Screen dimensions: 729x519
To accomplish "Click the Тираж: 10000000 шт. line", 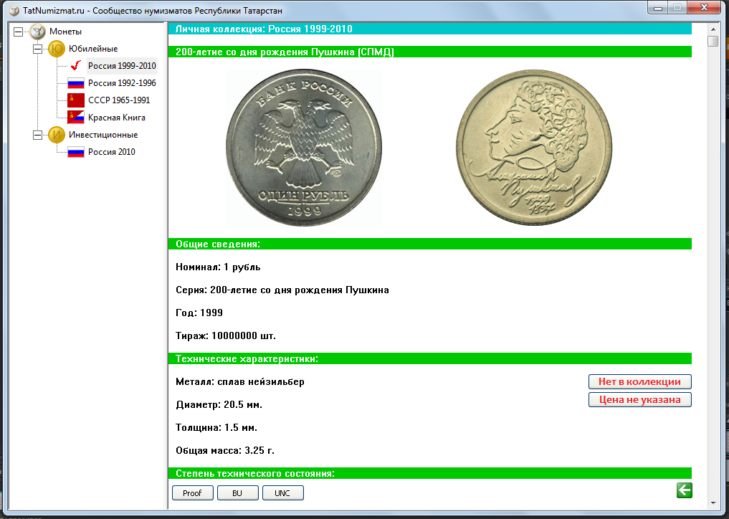I will [226, 335].
